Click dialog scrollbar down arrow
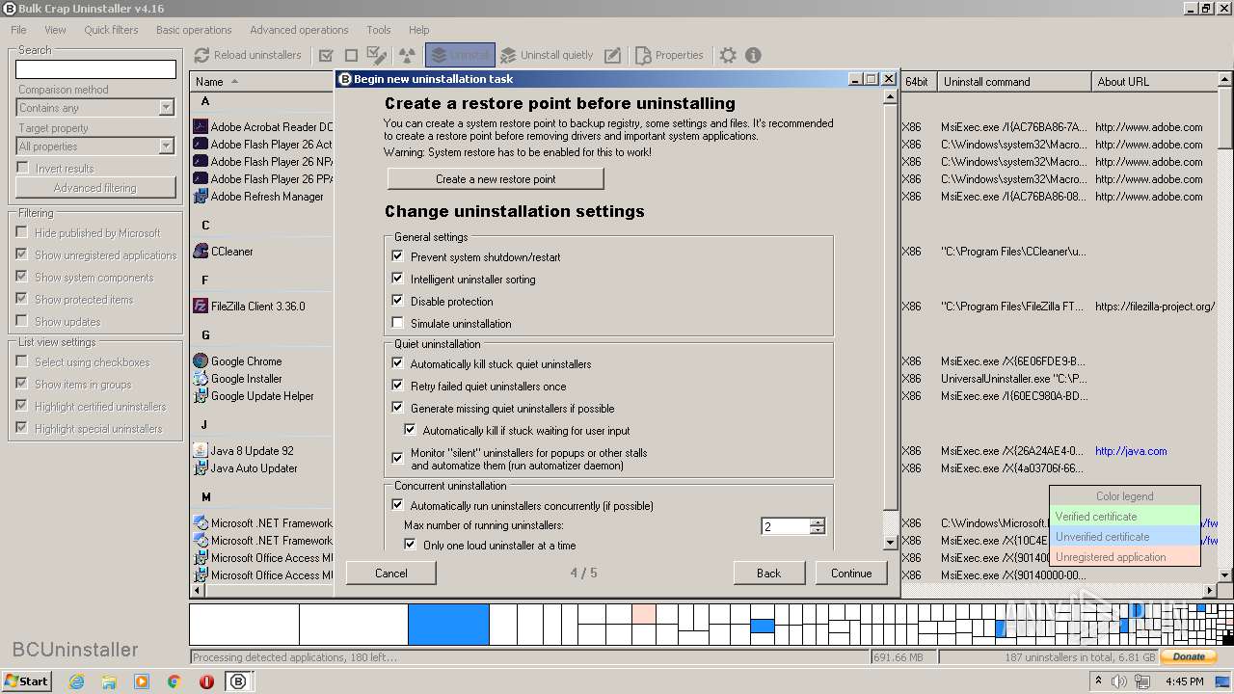 point(891,543)
